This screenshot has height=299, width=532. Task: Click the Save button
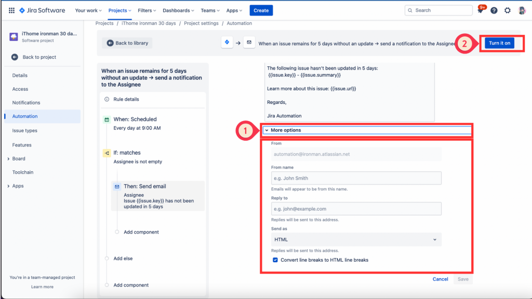[x=463, y=279]
